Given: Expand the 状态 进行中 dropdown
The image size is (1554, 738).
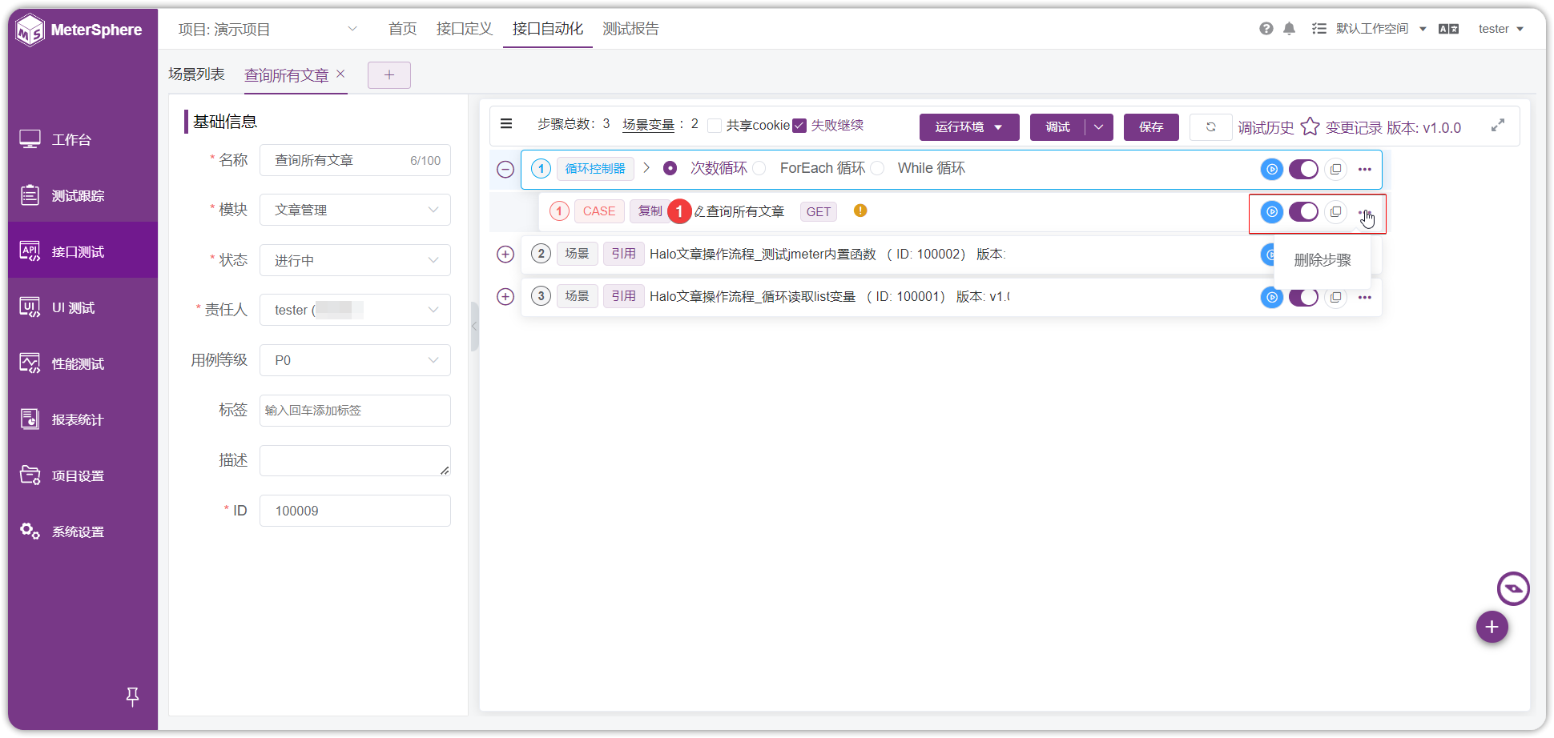Looking at the screenshot, I should click(x=355, y=260).
